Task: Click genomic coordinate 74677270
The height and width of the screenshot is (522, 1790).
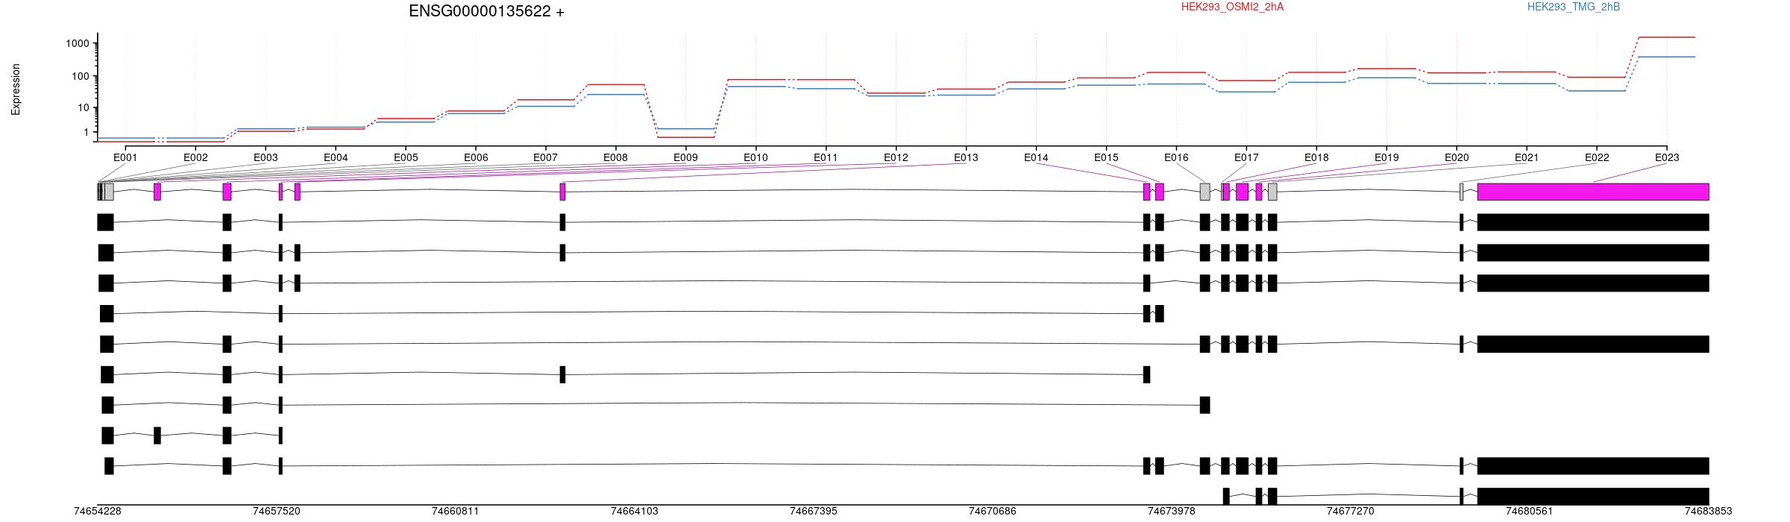Action: 1350,511
